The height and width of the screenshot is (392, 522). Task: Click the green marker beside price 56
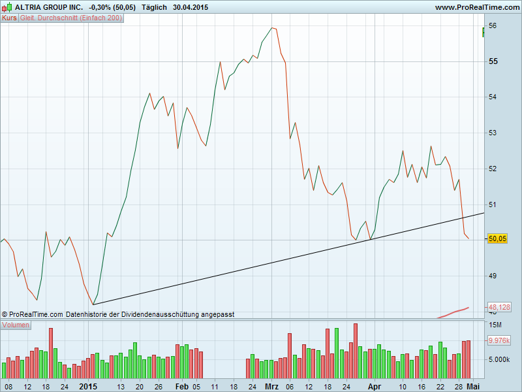click(x=483, y=31)
